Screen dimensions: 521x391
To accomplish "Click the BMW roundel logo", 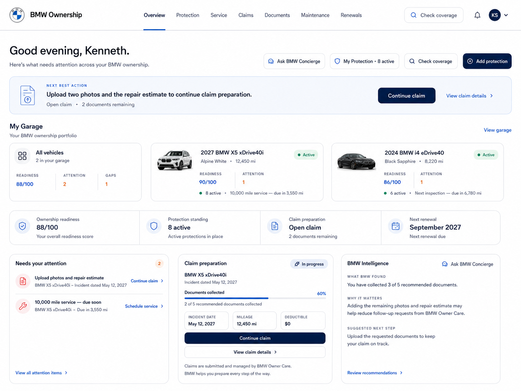I will pyautogui.click(x=17, y=15).
